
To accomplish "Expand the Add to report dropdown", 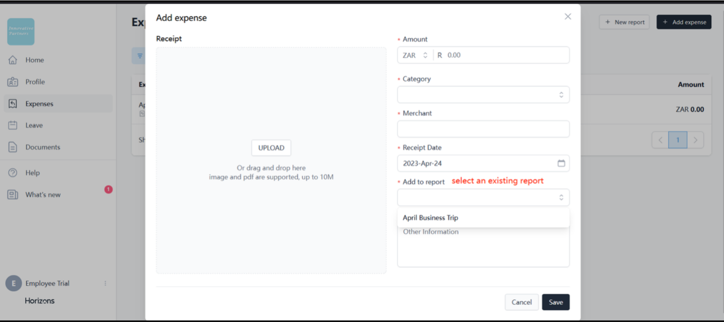I will point(483,197).
